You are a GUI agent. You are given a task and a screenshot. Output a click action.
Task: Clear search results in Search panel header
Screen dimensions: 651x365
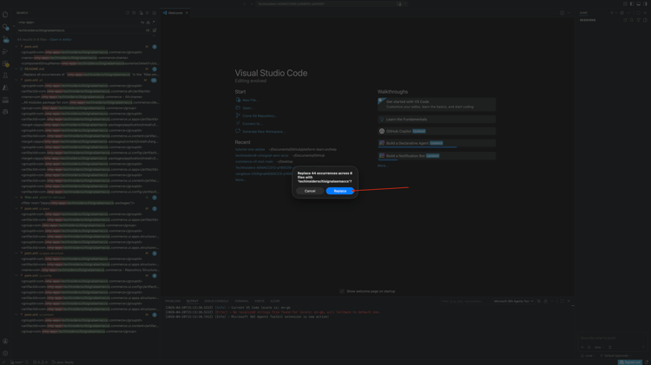134,13
